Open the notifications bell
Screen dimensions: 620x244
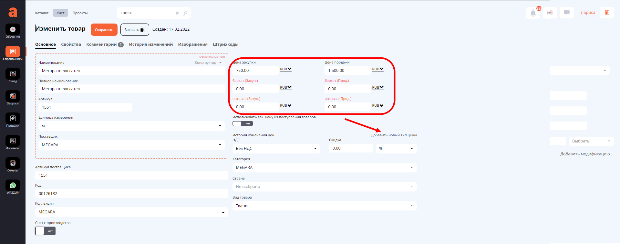tap(533, 13)
